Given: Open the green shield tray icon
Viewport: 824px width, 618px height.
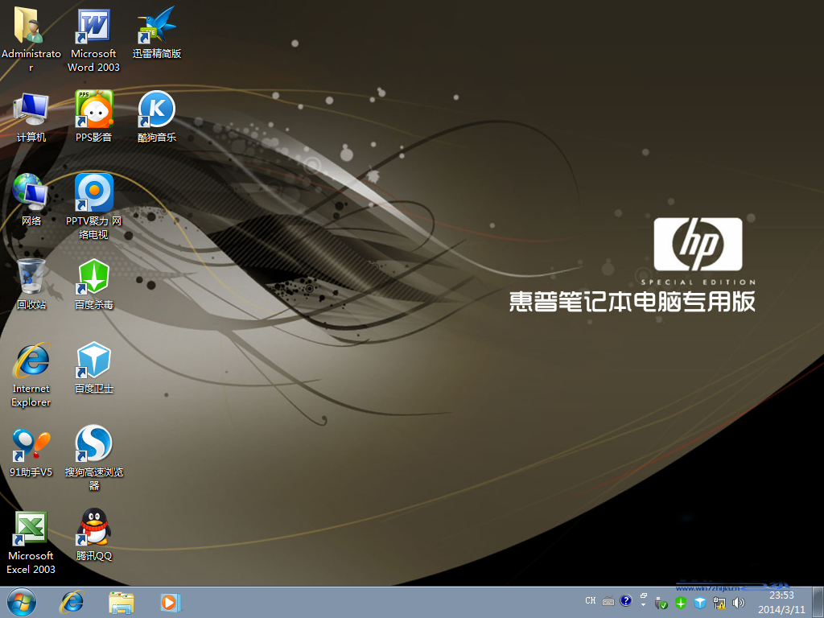Looking at the screenshot, I should [681, 603].
